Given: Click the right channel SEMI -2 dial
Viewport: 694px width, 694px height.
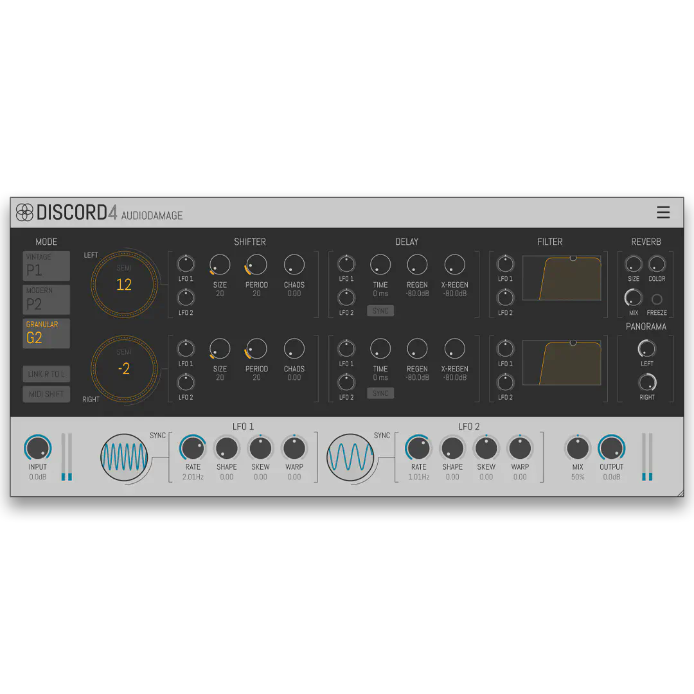Looking at the screenshot, I should coord(124,368).
